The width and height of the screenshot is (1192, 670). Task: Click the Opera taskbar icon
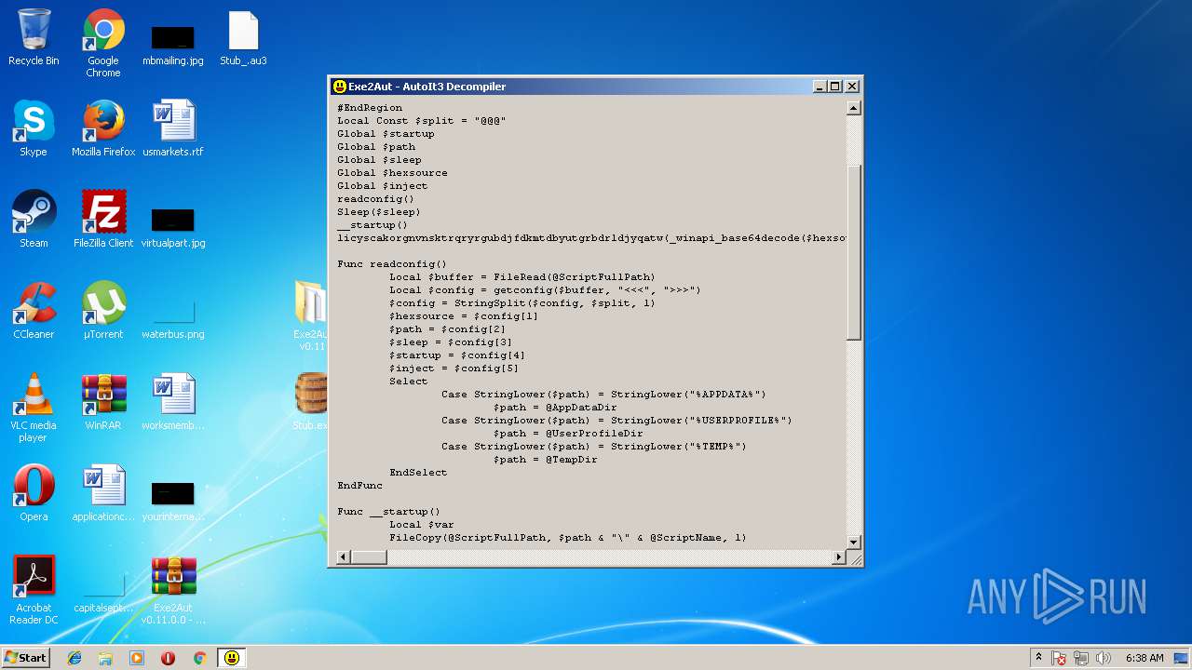click(x=168, y=658)
